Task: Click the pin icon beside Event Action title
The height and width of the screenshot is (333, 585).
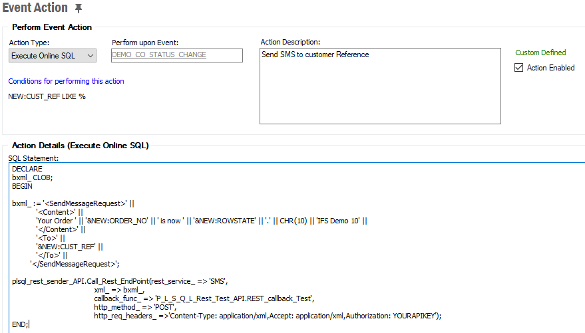Action: click(x=79, y=9)
